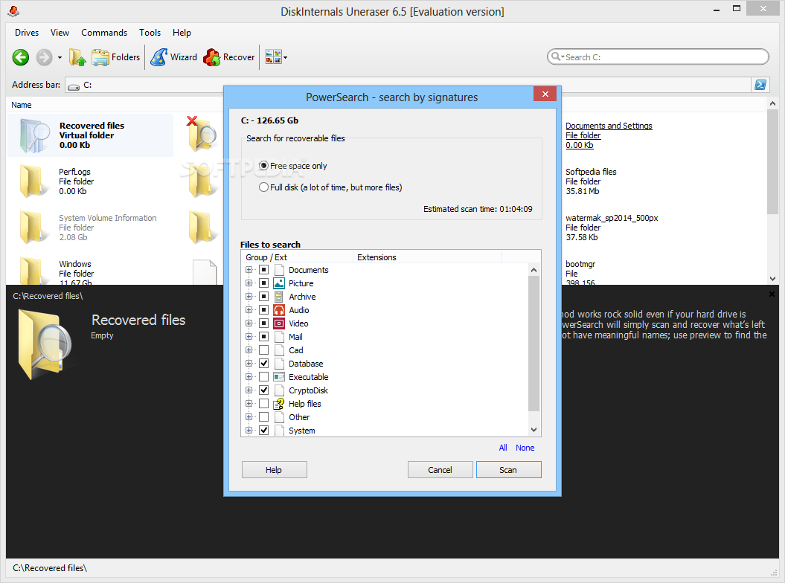Check the Cad group checkbox
This screenshot has width=785, height=583.
(x=264, y=350)
